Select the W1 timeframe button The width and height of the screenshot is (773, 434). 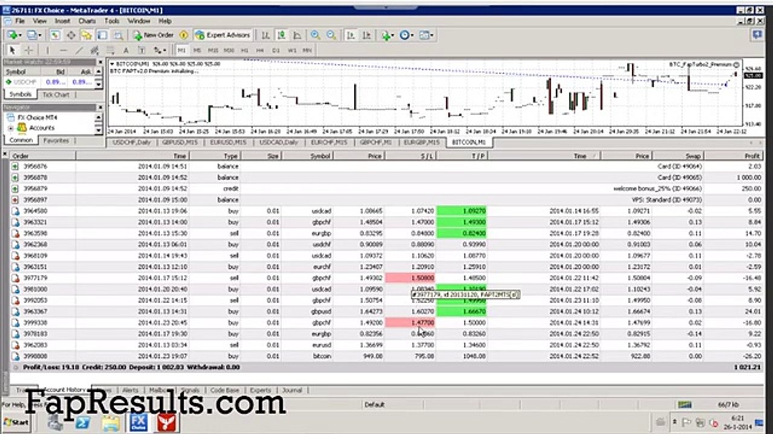(x=292, y=51)
